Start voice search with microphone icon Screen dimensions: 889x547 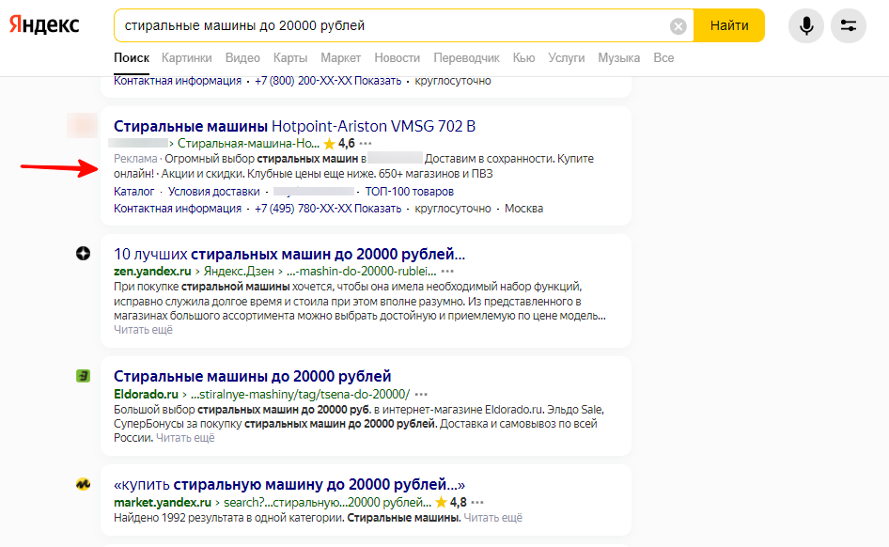805,26
